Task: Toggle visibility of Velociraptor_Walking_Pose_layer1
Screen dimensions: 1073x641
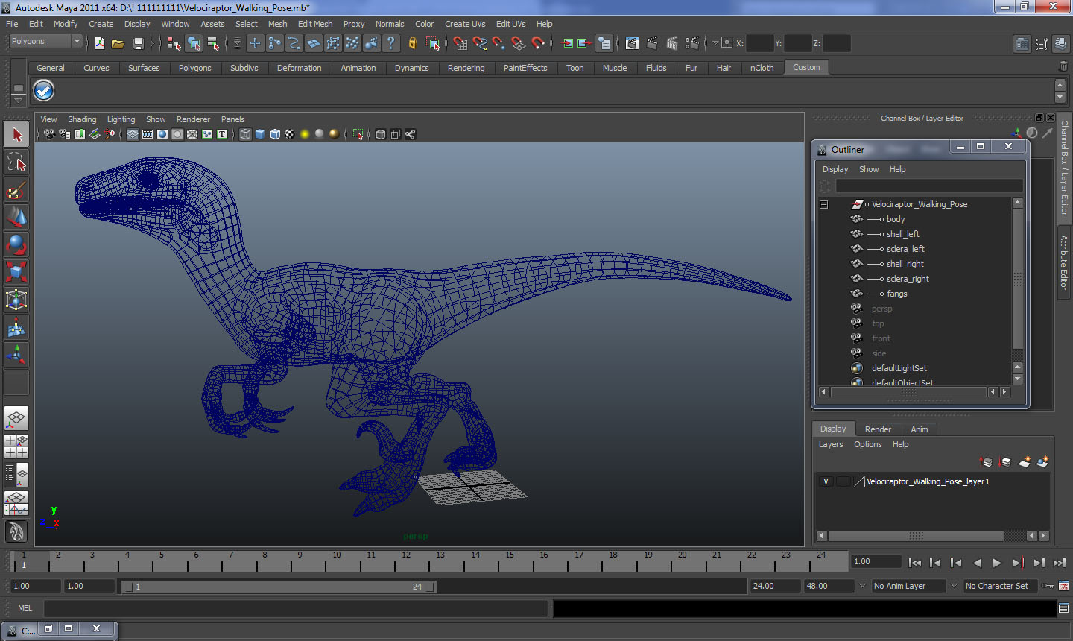Action: click(826, 481)
